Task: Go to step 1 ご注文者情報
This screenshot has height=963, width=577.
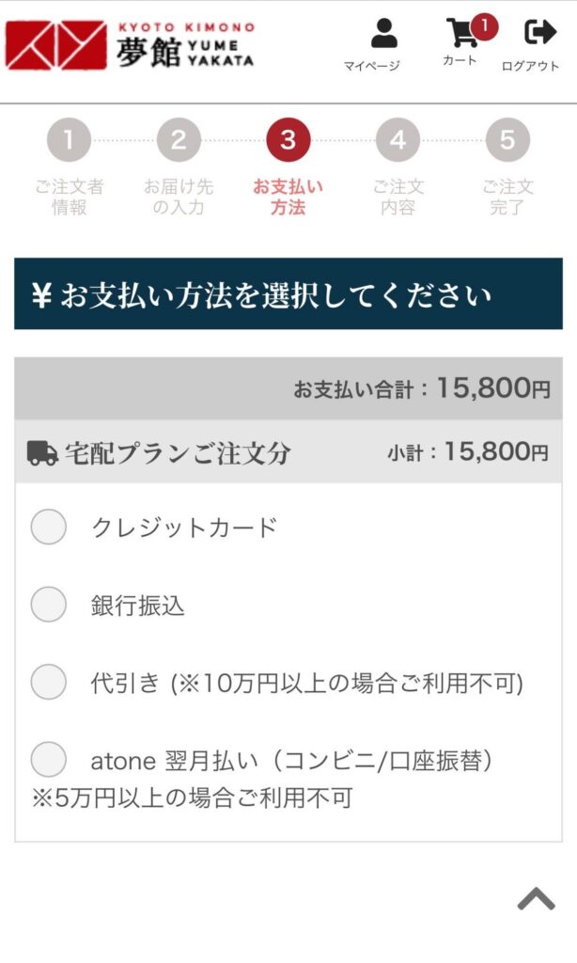Action: click(69, 141)
